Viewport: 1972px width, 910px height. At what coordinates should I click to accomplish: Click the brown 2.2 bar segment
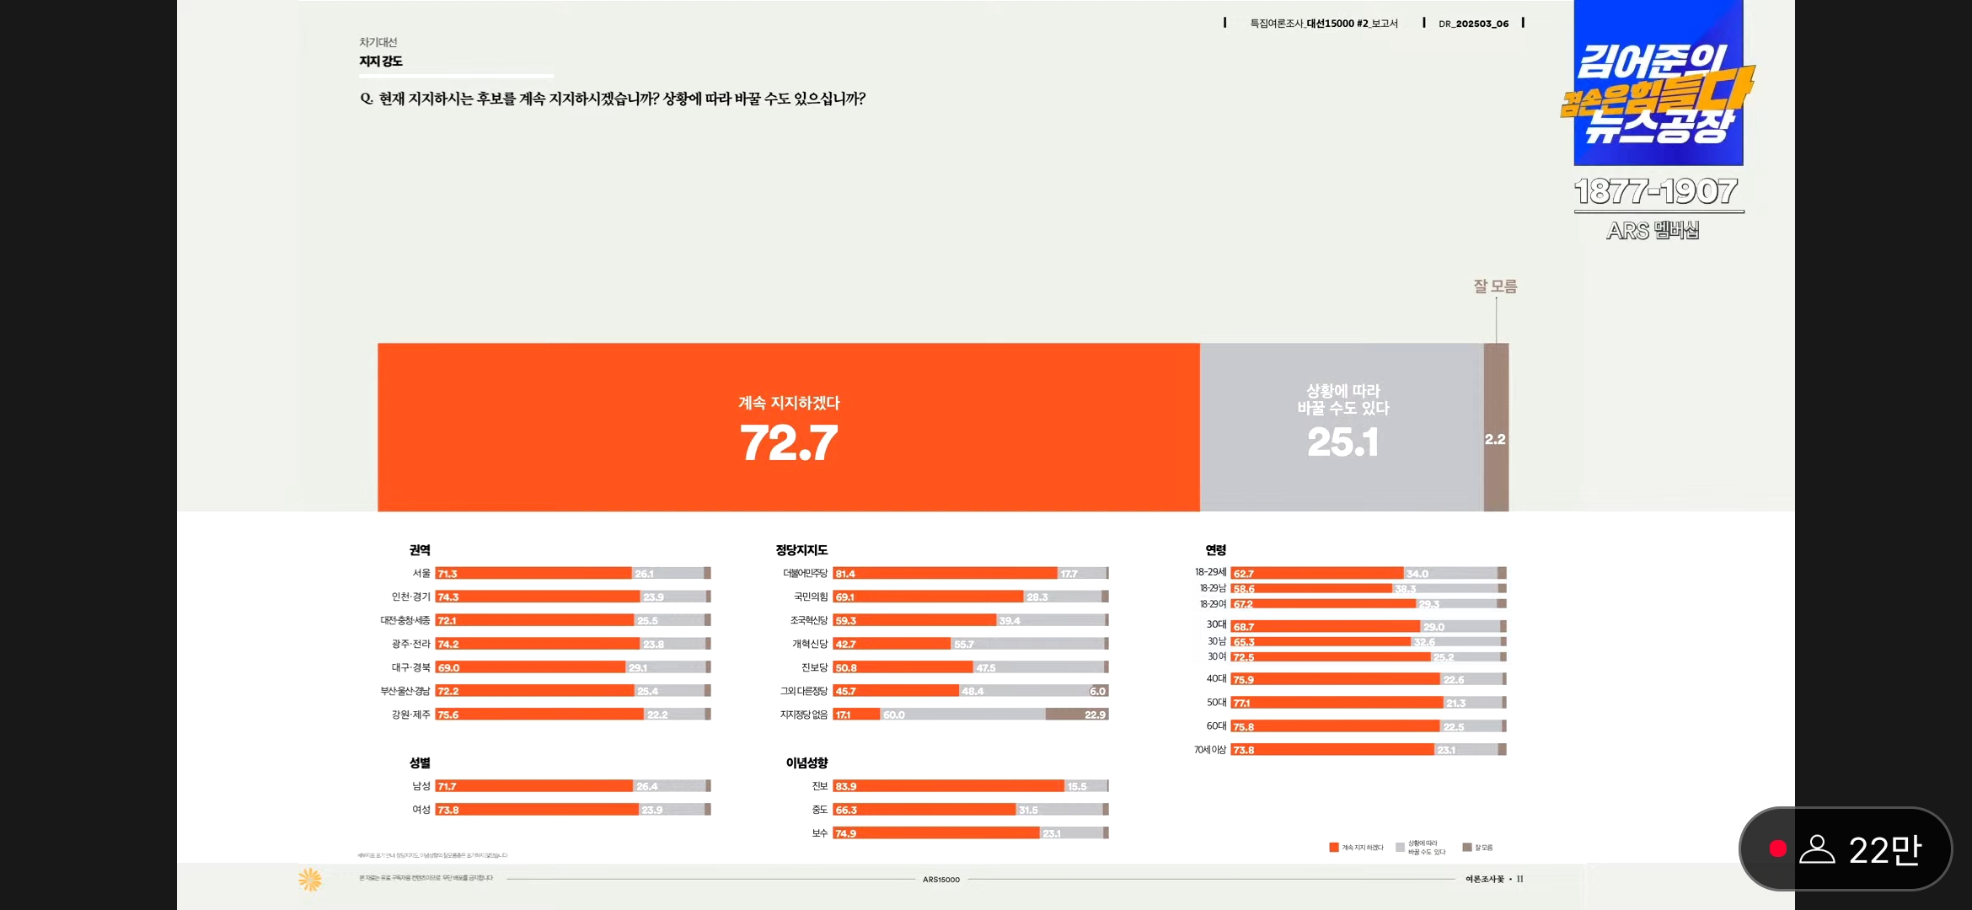coord(1496,427)
